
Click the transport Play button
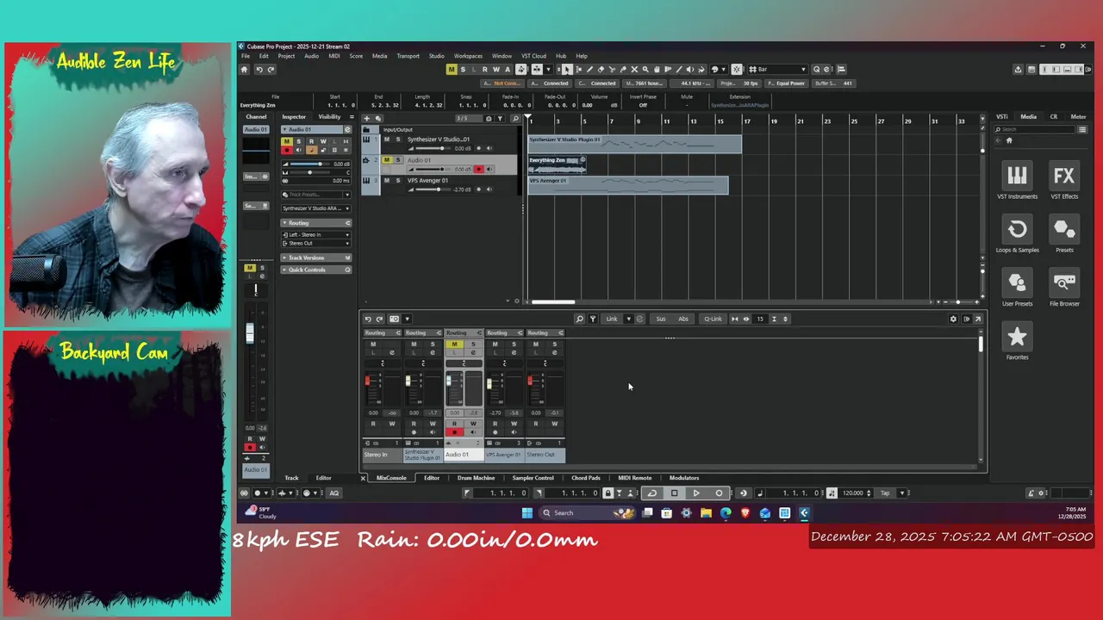(x=696, y=493)
